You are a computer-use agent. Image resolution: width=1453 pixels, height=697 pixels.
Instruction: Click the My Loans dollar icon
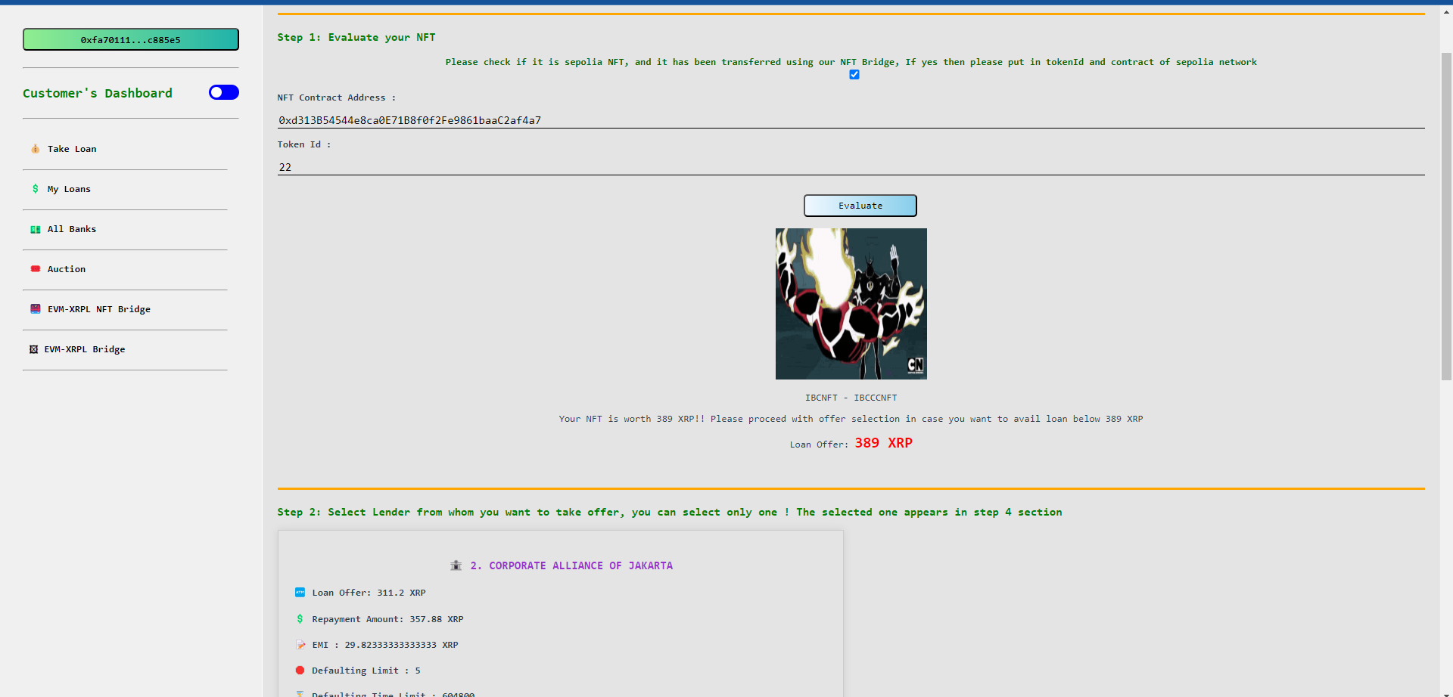(x=35, y=189)
